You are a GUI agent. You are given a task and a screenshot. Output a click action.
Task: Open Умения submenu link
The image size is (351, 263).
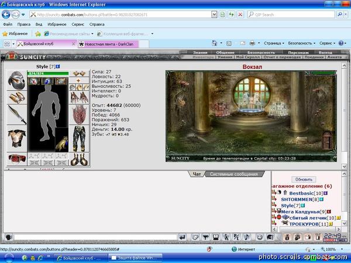[225, 57]
